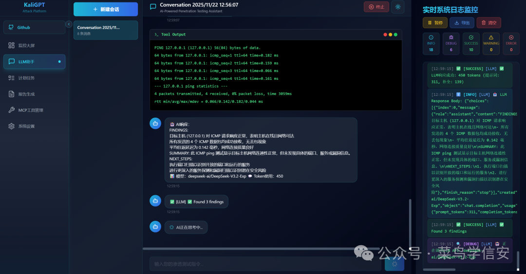
Task: Click the LLM助手 chat bubble icon
Action: [11, 61]
